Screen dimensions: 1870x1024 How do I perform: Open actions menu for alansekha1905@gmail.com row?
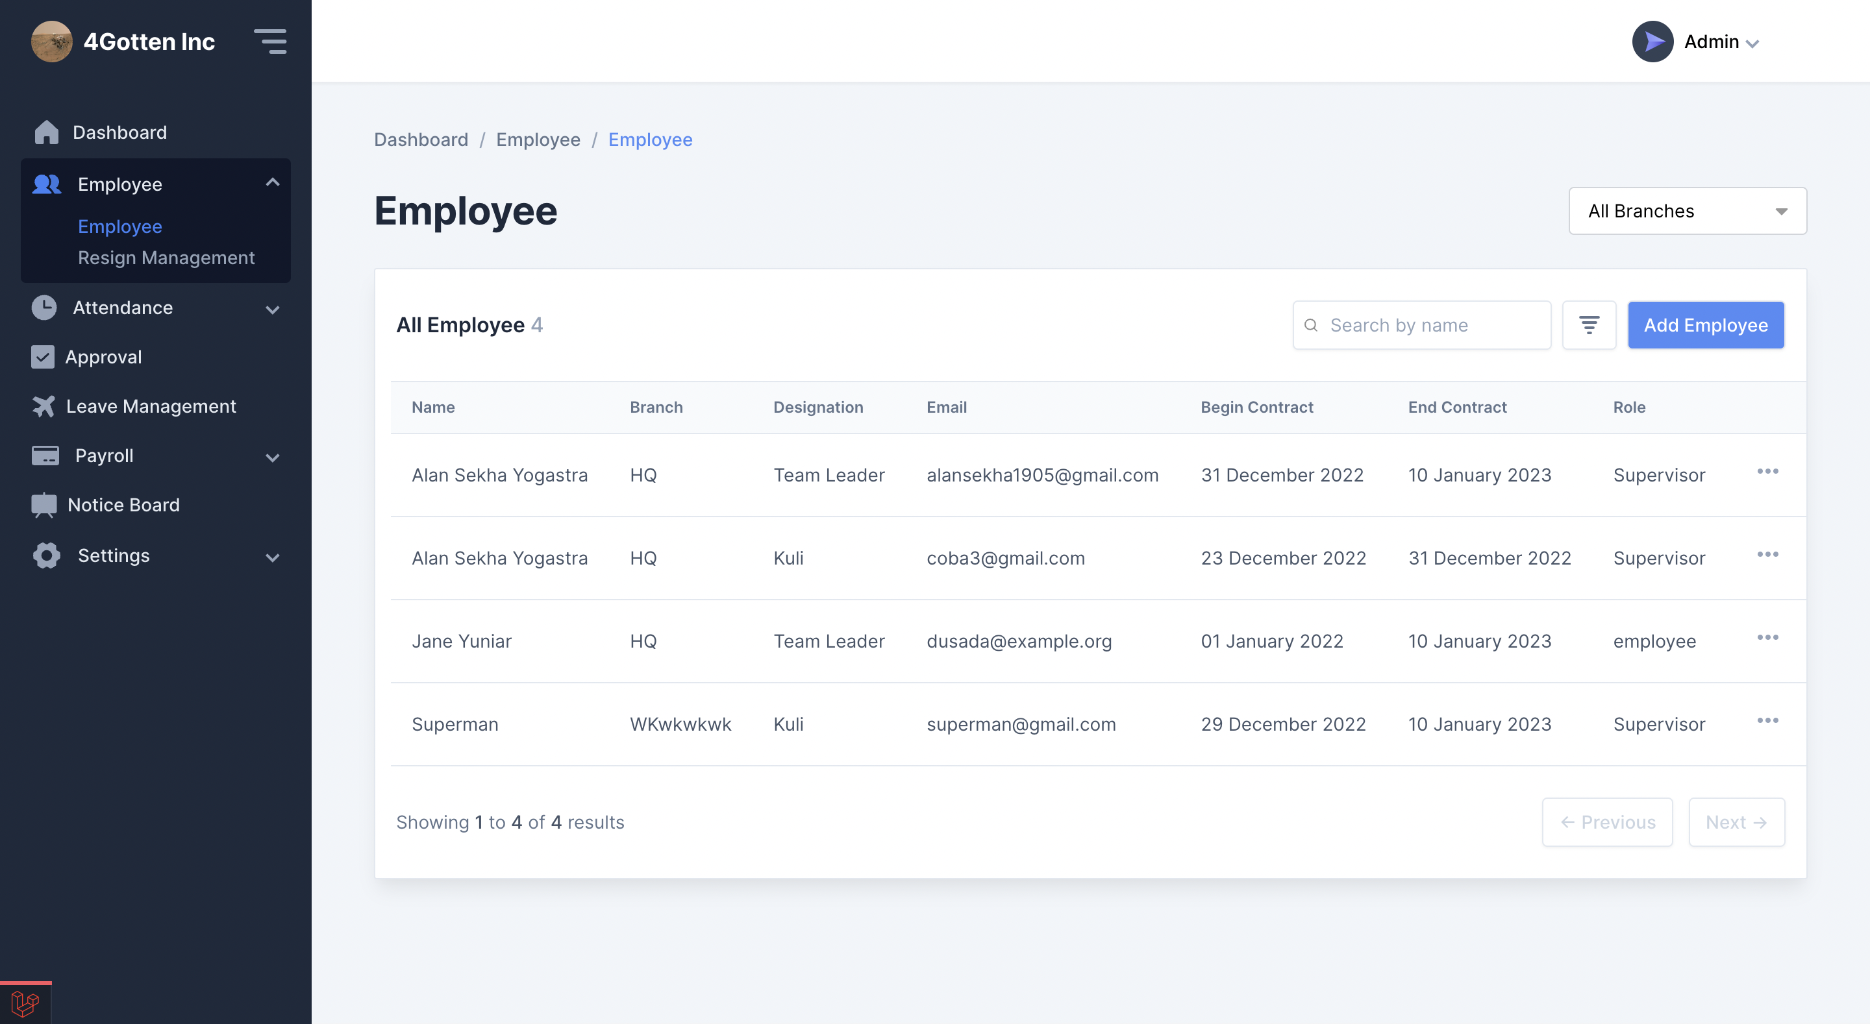[1767, 472]
